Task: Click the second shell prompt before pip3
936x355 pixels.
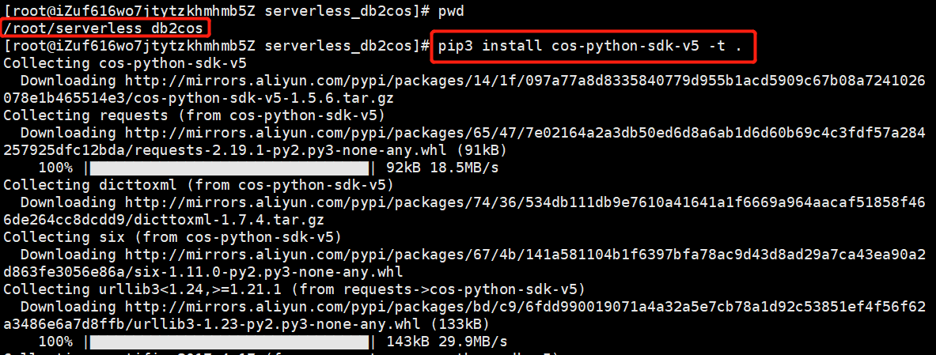Action: tap(216, 46)
